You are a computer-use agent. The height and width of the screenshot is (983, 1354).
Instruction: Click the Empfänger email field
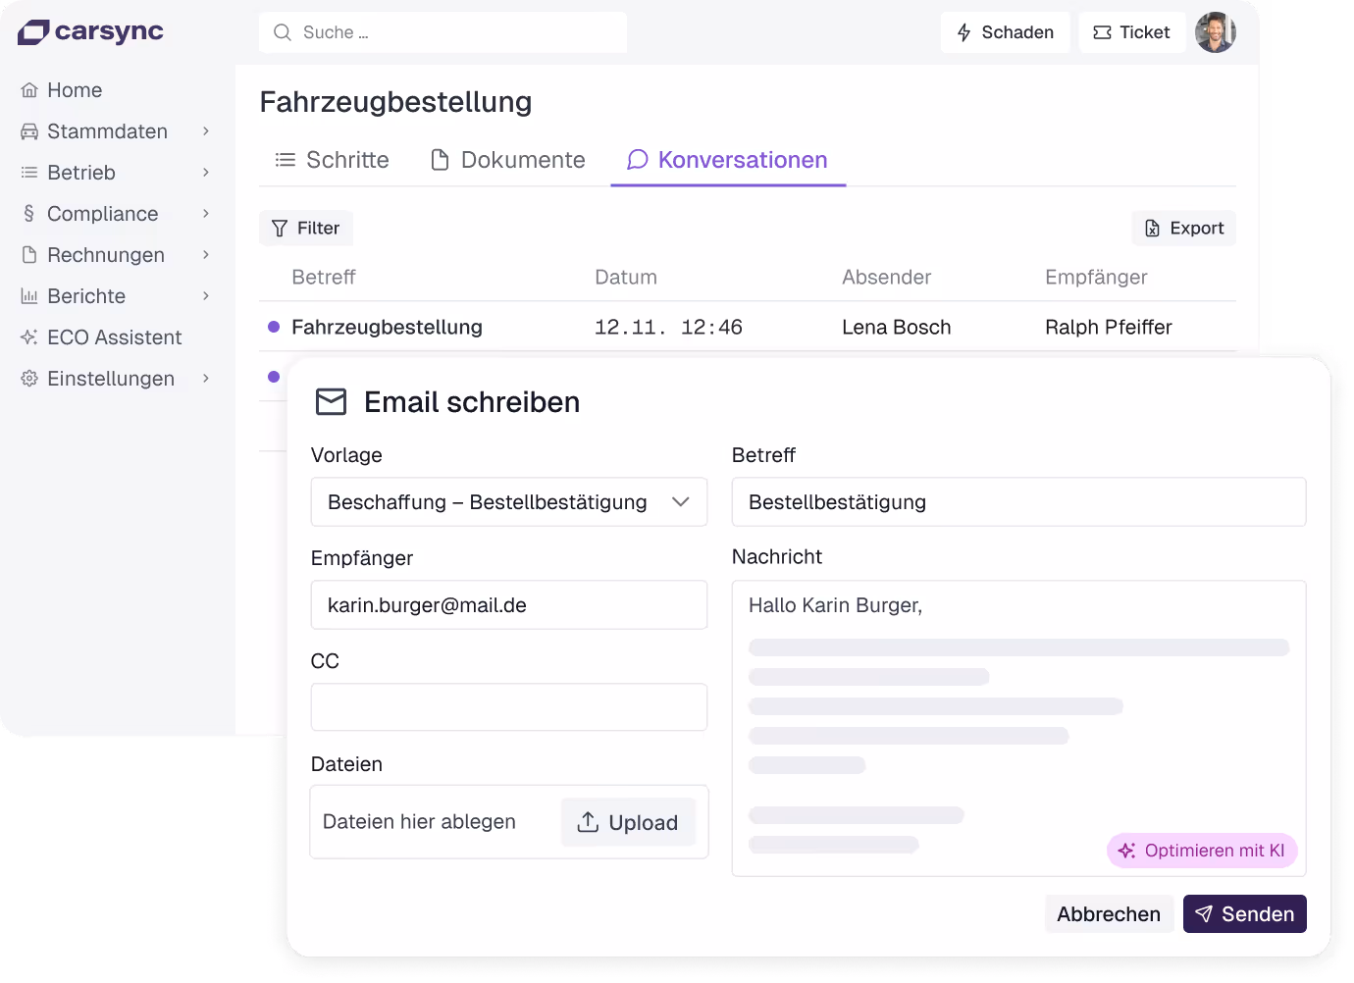pos(509,605)
